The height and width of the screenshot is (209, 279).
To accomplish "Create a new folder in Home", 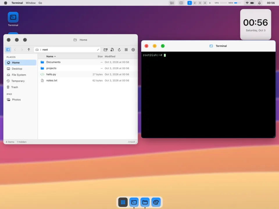I will [105, 50].
